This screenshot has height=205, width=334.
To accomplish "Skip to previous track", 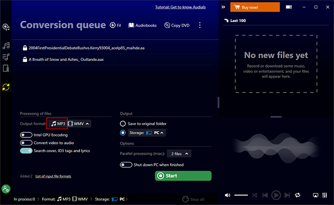I will click(265, 195).
